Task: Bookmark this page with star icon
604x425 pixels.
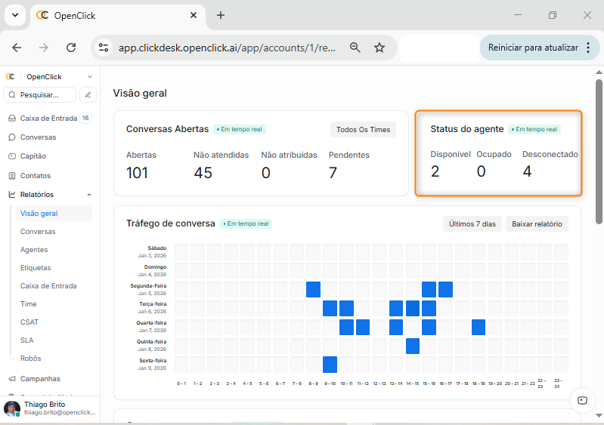Action: coord(379,48)
